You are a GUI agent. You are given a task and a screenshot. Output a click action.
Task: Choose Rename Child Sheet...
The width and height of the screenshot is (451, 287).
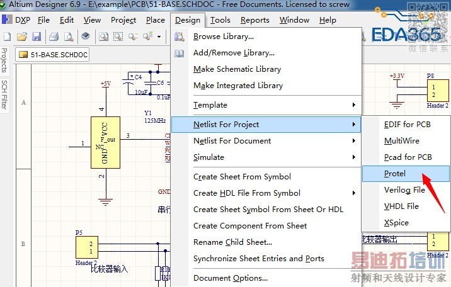coord(266,242)
